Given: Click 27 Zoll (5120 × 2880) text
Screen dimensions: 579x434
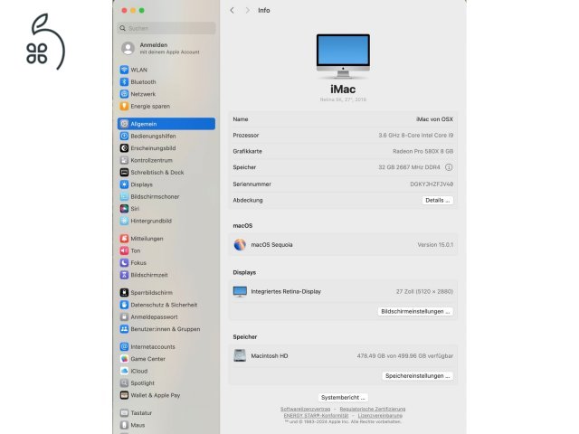Looking at the screenshot, I should tap(424, 291).
